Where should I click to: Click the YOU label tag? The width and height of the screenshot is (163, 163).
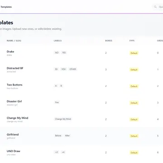point(63,69)
